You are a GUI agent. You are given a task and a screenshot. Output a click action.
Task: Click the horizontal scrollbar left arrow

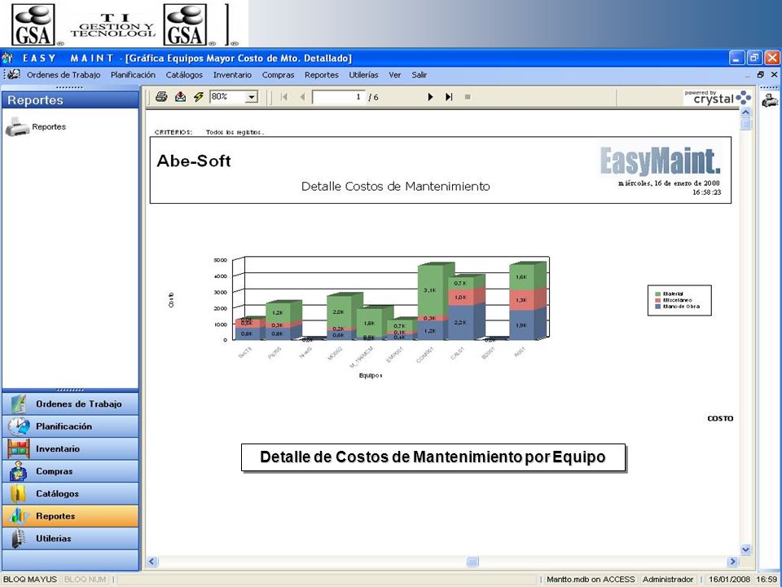click(152, 562)
